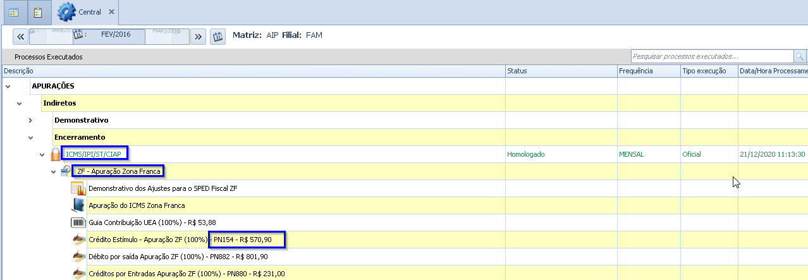
Task: Select the Encerramento tree row
Action: pos(80,137)
